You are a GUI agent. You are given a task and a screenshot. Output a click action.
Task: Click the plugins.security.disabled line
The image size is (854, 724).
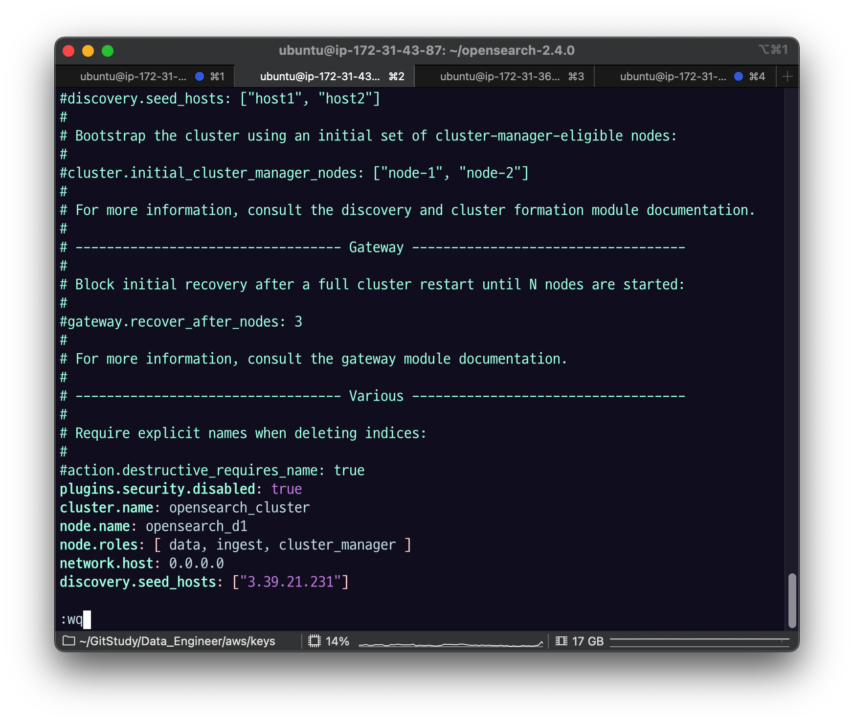[x=181, y=489]
